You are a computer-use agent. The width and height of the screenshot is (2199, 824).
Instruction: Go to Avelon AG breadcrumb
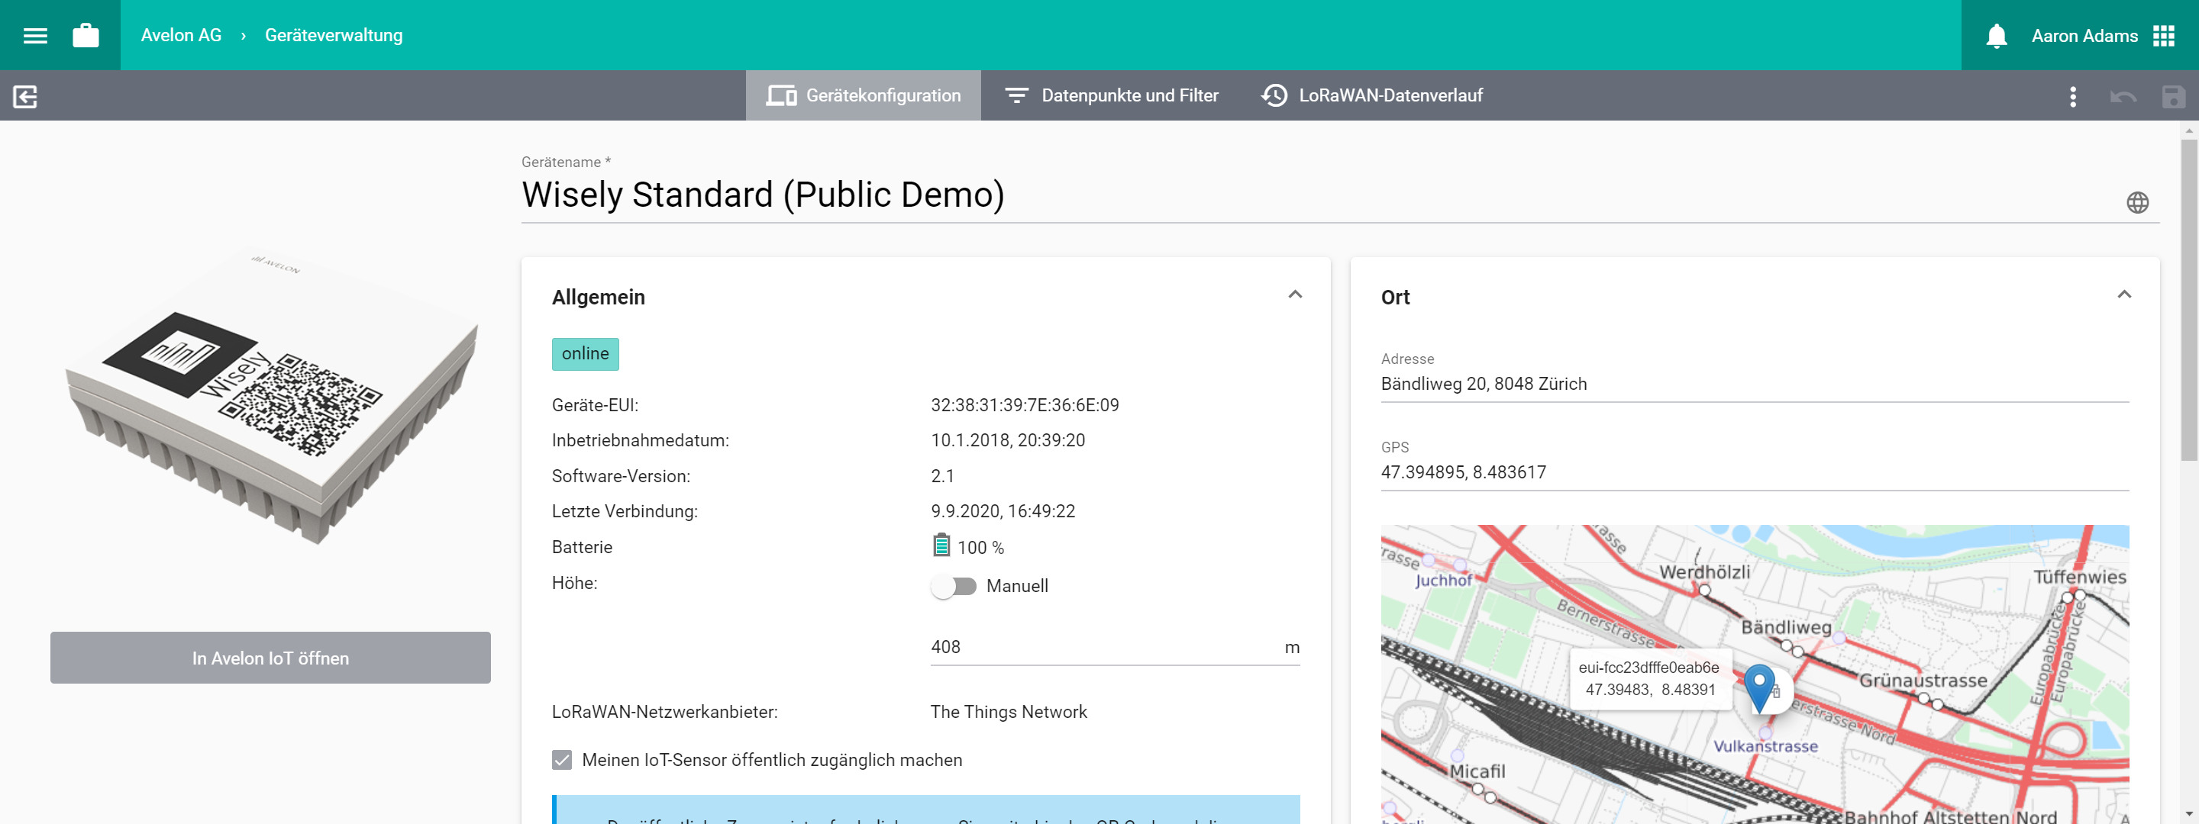point(181,35)
